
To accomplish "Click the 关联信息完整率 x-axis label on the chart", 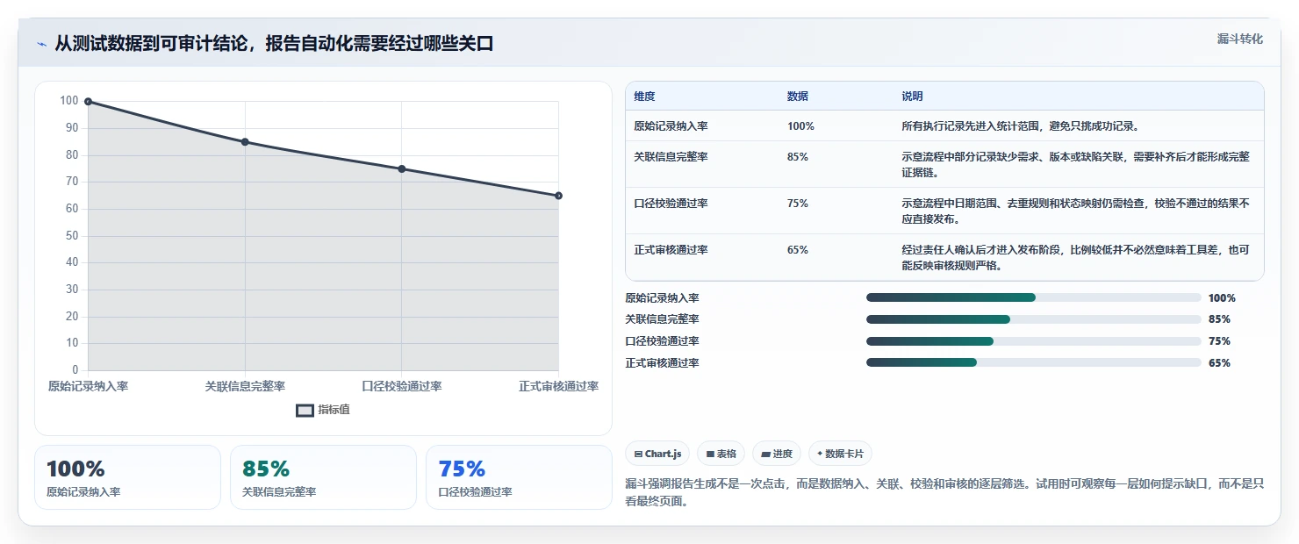I will (245, 386).
